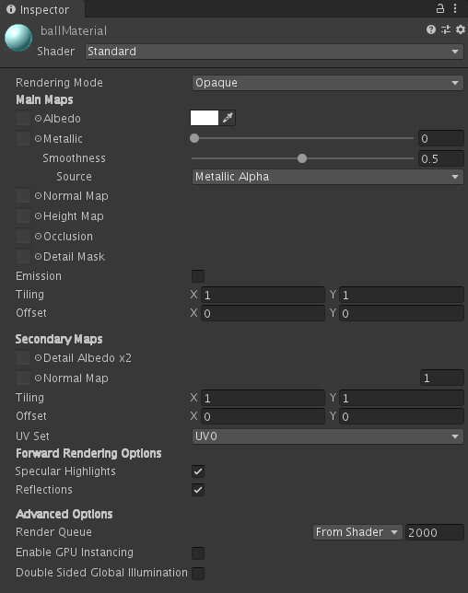This screenshot has width=468, height=593.
Task: Open the material settings gear icon
Action: click(461, 29)
